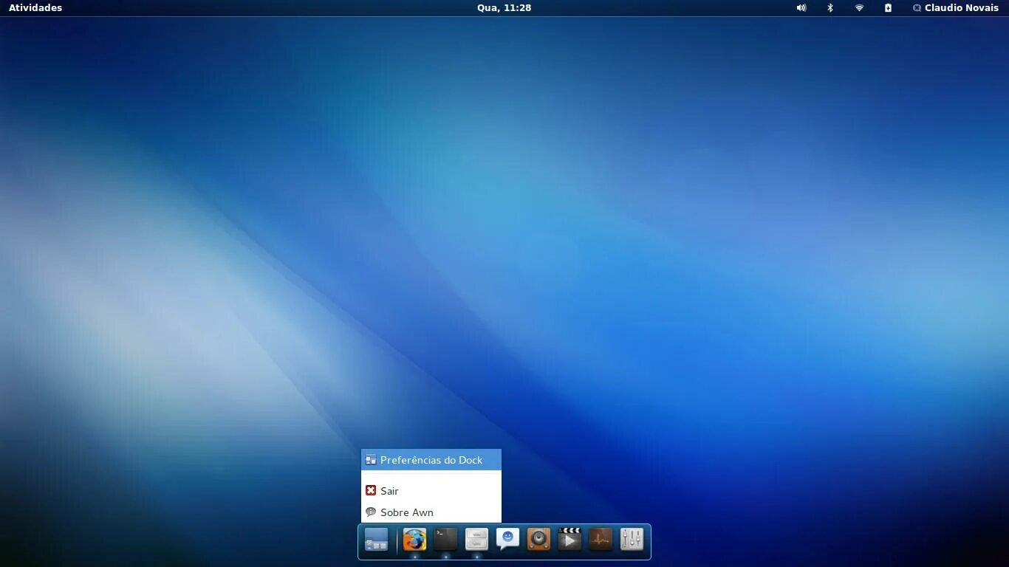Toggle Bluetooth from the top panel
1009x567 pixels.
click(830, 8)
